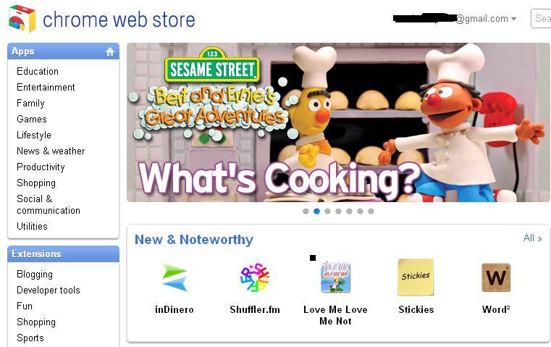Screen dimensions: 551x347
Task: Open the Stickies yellow note icon
Action: click(416, 277)
